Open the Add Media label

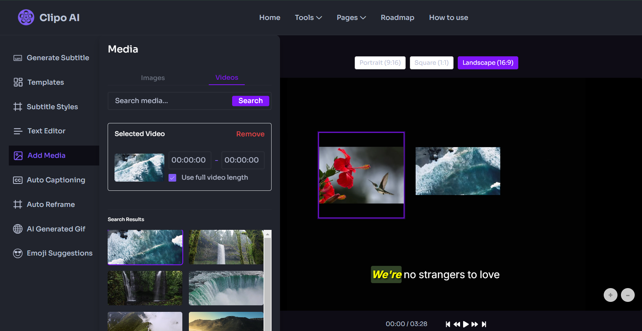46,156
